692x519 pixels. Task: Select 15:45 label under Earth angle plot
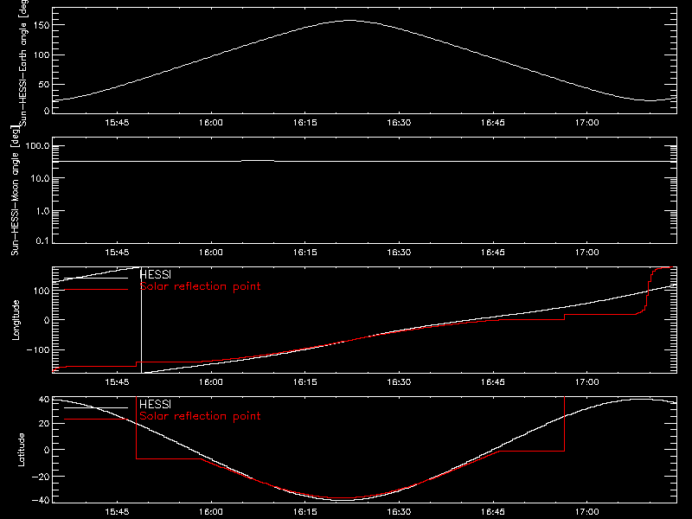coord(117,123)
